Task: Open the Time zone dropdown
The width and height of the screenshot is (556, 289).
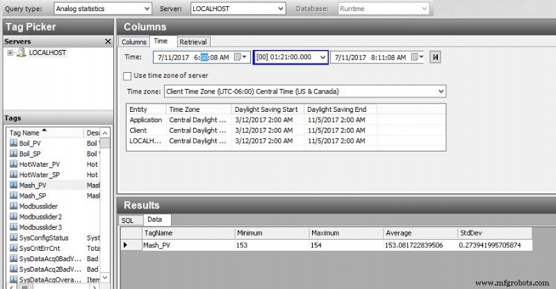Action: point(441,92)
